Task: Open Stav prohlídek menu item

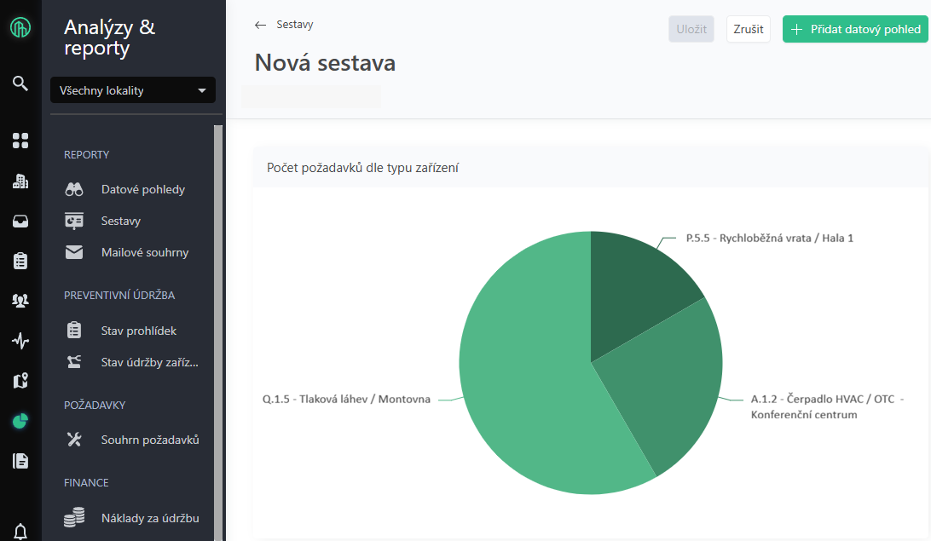Action: click(x=140, y=331)
